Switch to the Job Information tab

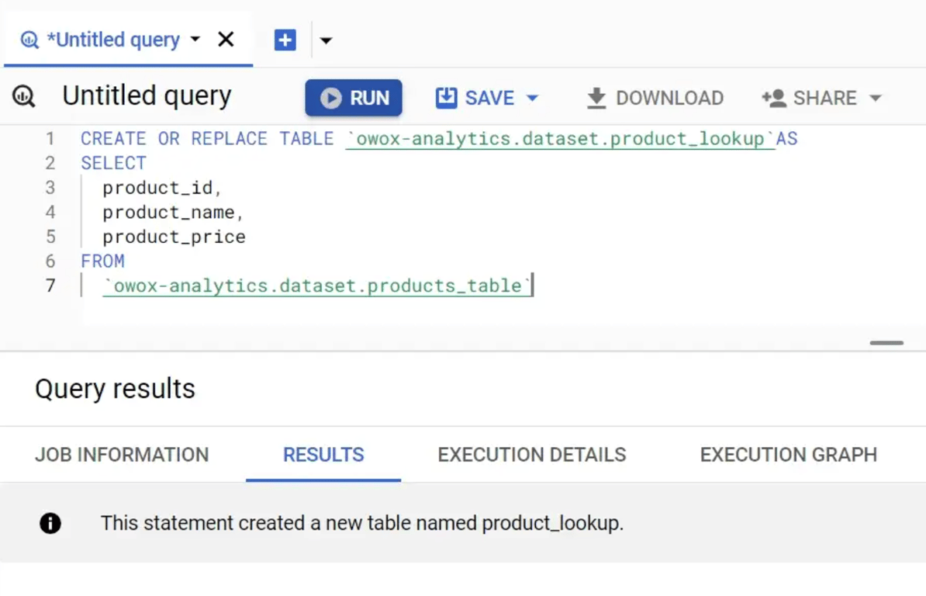point(122,455)
